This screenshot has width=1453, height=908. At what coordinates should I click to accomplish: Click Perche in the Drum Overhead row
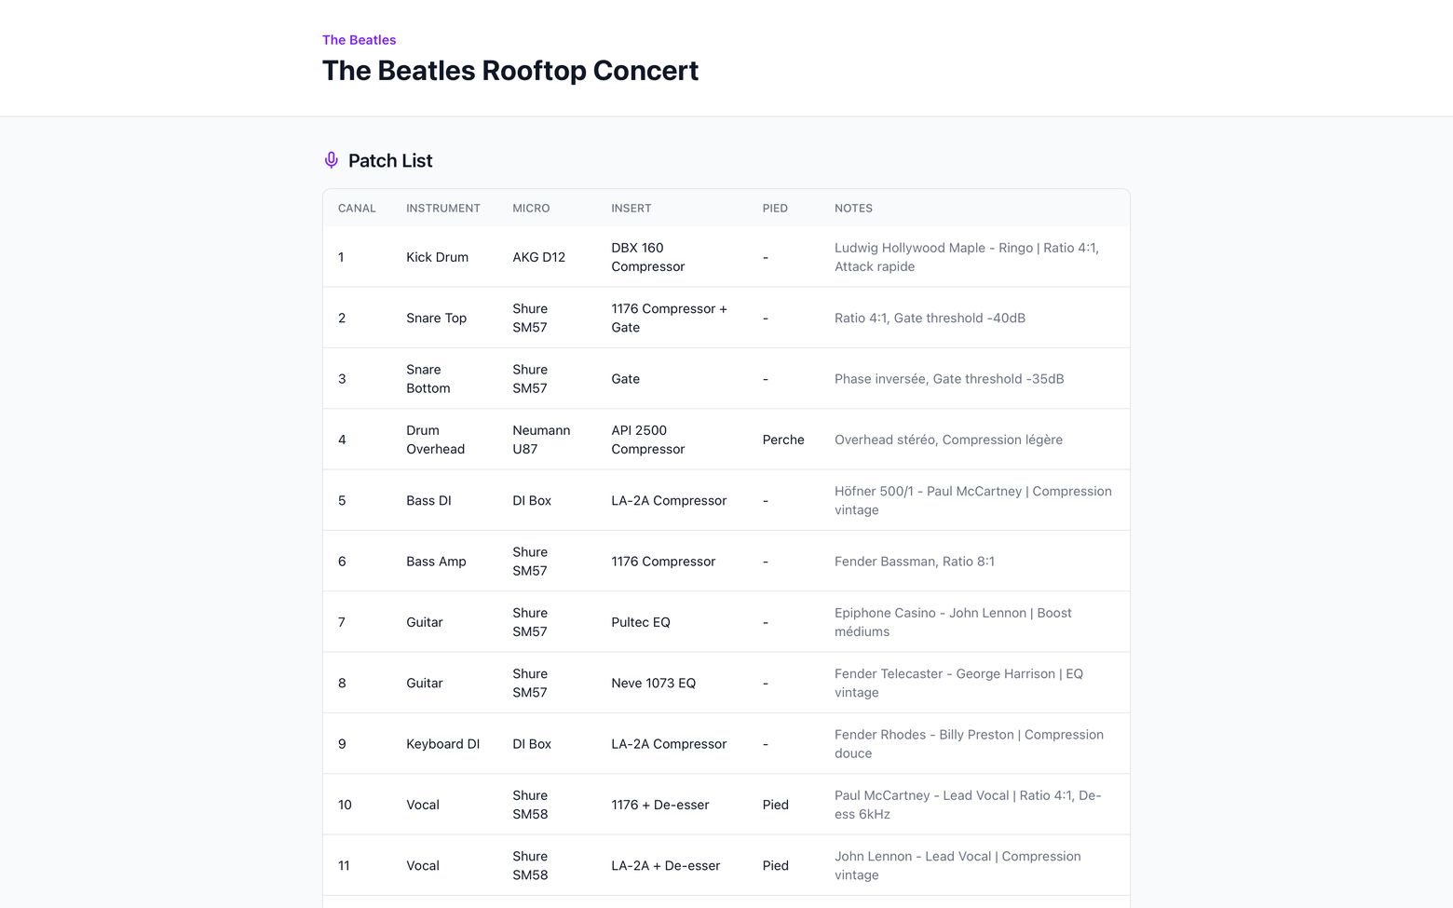tap(783, 440)
